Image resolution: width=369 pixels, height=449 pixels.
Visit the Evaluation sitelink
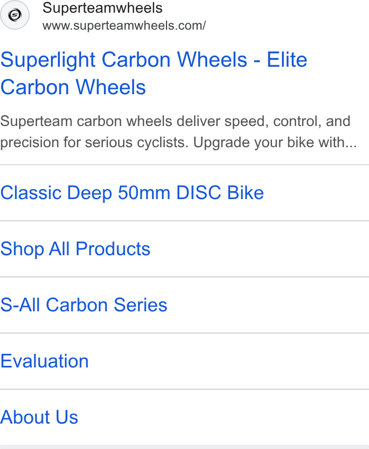point(45,361)
